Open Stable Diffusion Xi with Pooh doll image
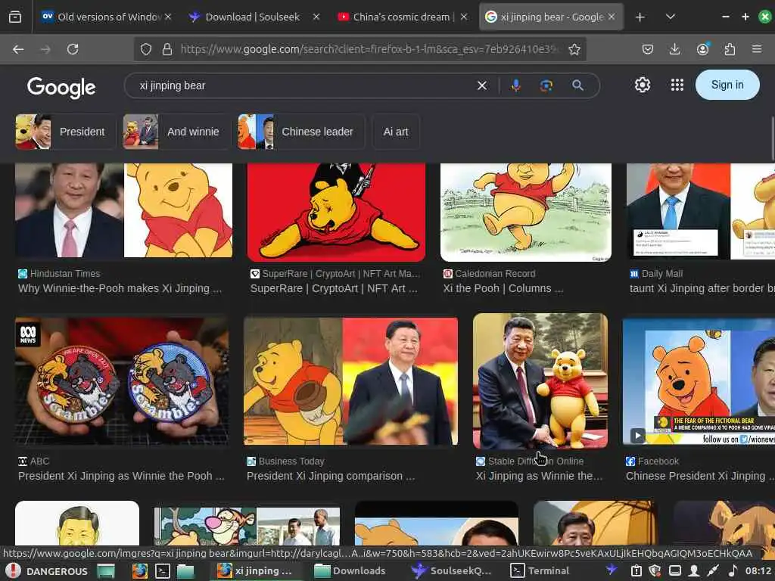Viewport: 775px width, 581px height. click(540, 381)
